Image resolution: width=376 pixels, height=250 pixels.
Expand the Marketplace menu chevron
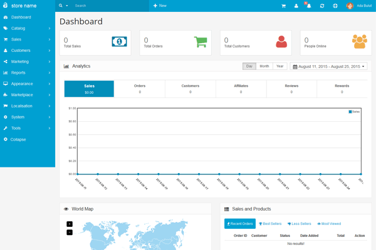pos(50,95)
